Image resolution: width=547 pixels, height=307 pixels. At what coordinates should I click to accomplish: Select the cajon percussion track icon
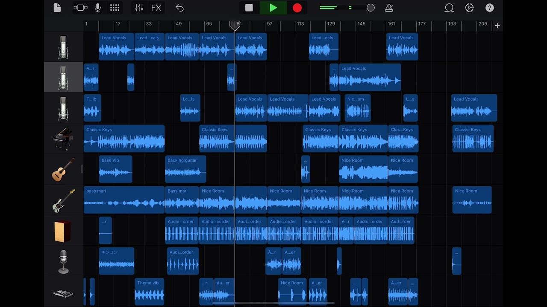[x=63, y=231]
